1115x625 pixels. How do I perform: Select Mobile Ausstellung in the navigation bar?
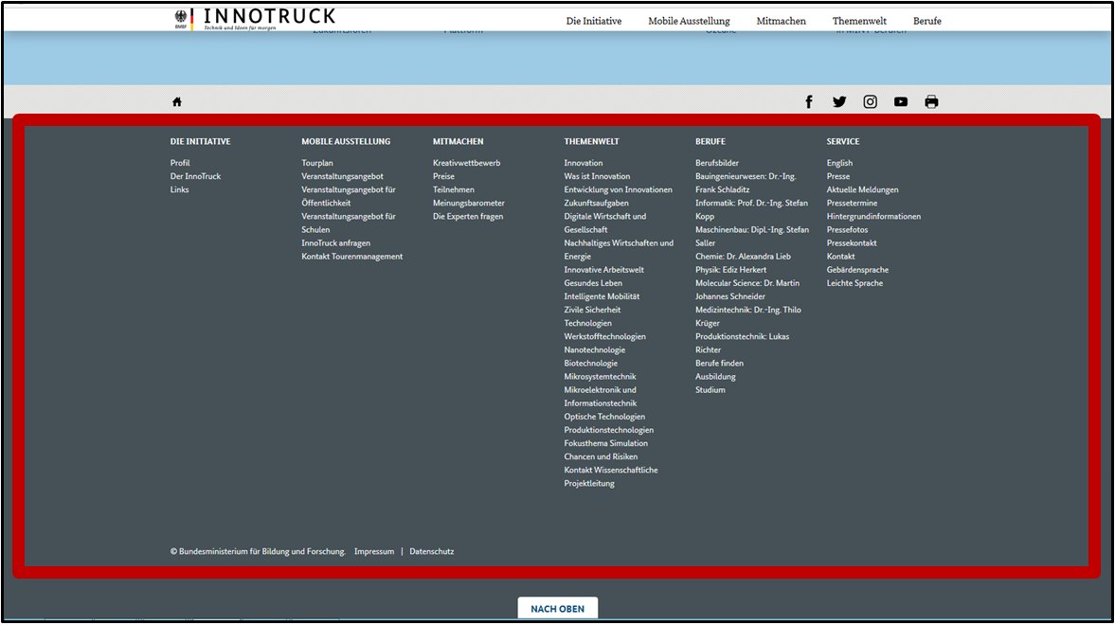689,20
